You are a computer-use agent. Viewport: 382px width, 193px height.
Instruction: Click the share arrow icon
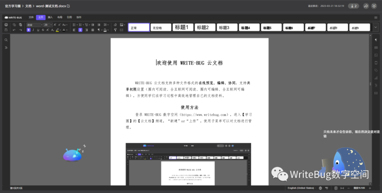366,6
